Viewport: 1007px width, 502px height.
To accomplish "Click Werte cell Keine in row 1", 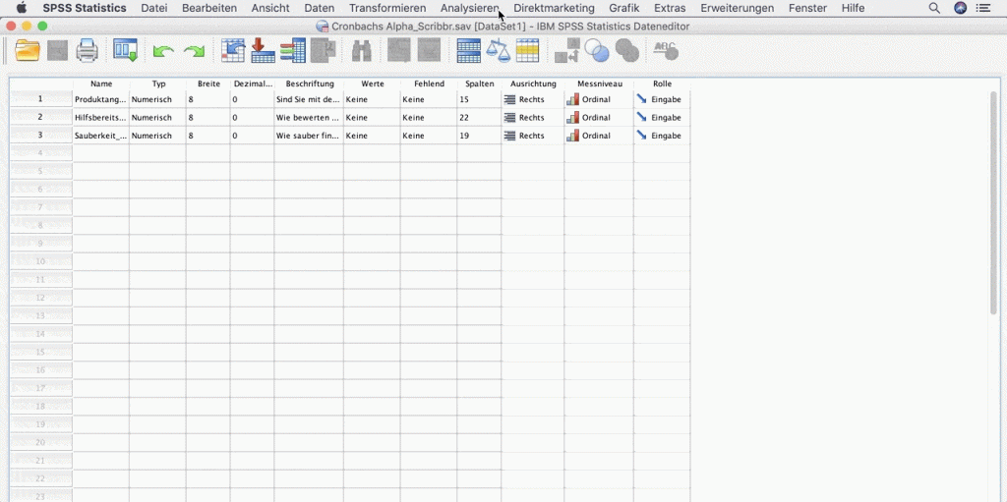I will pyautogui.click(x=371, y=99).
